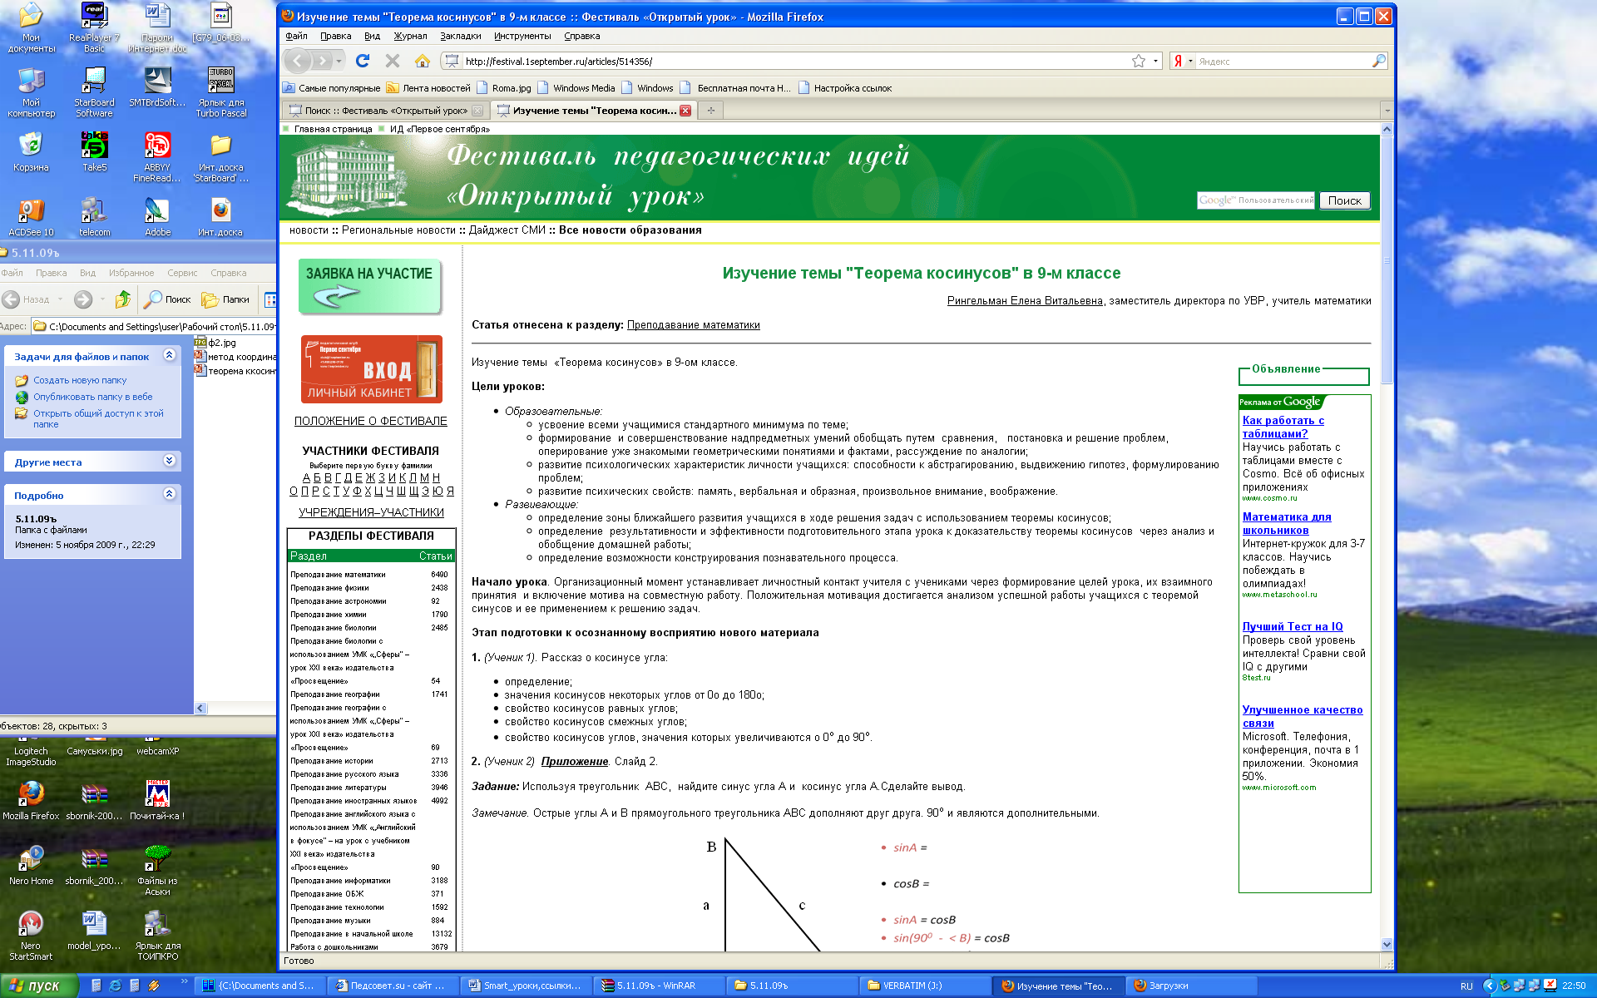Open 'Все новости образования' link
This screenshot has height=998, width=1597.
click(x=630, y=230)
